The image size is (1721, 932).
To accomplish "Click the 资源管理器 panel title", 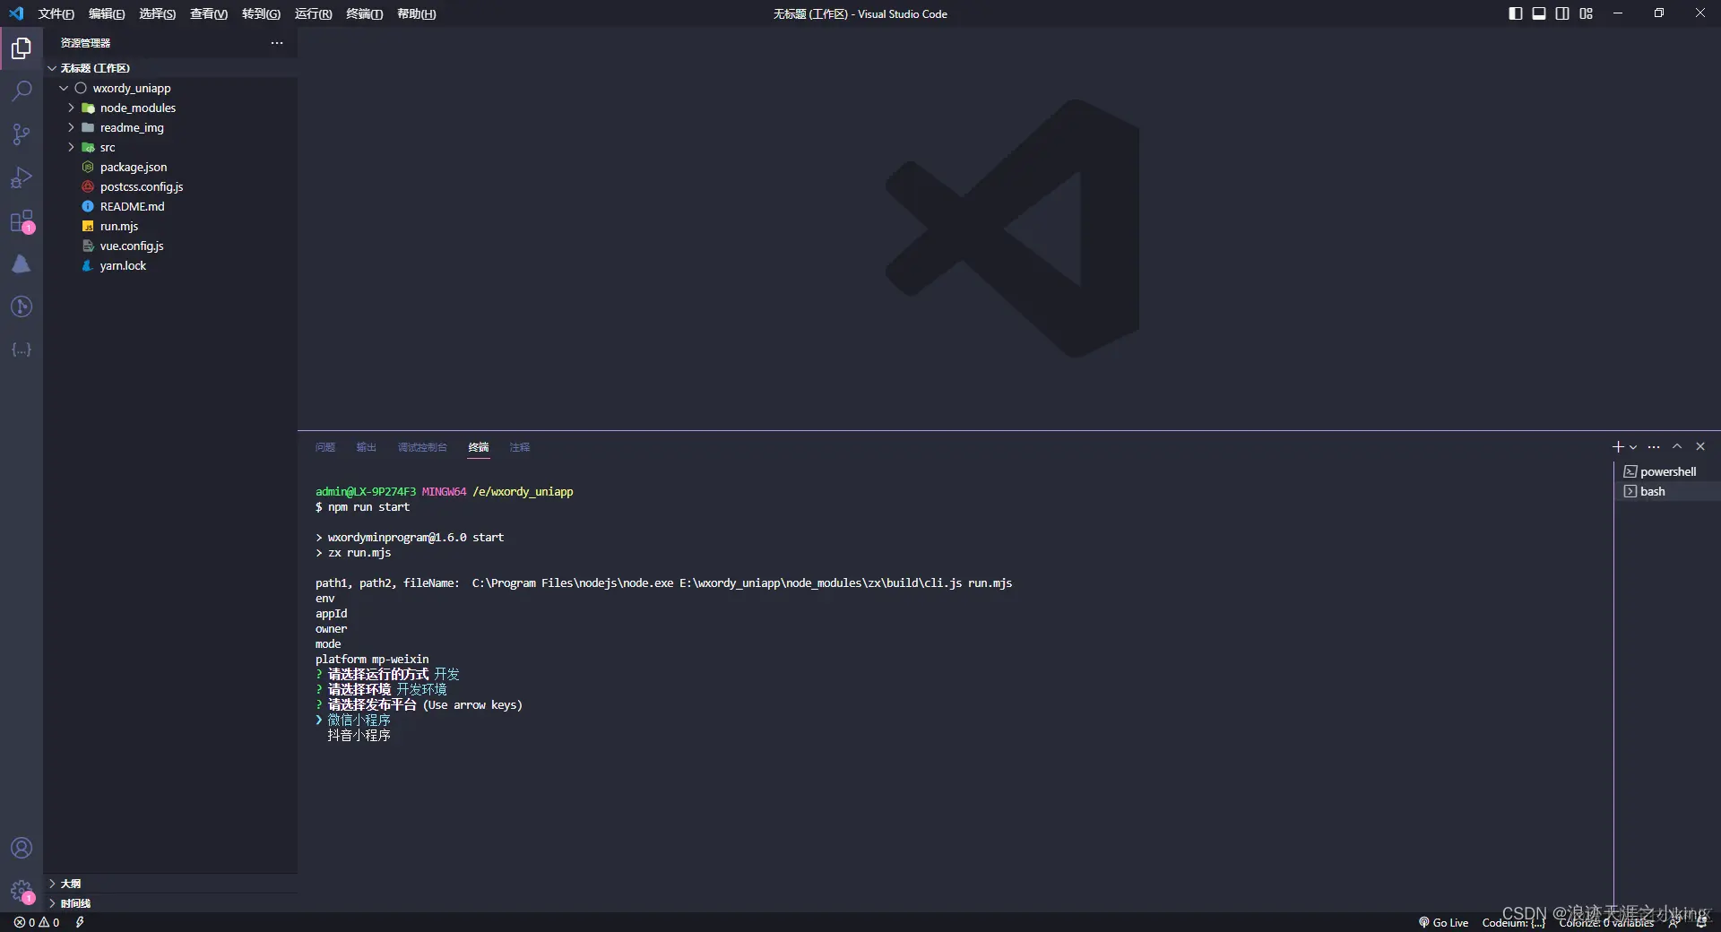I will tap(86, 43).
